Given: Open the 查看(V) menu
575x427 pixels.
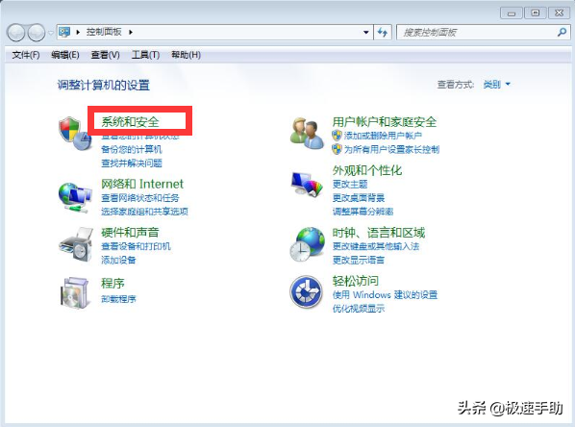Looking at the screenshot, I should coord(105,55).
